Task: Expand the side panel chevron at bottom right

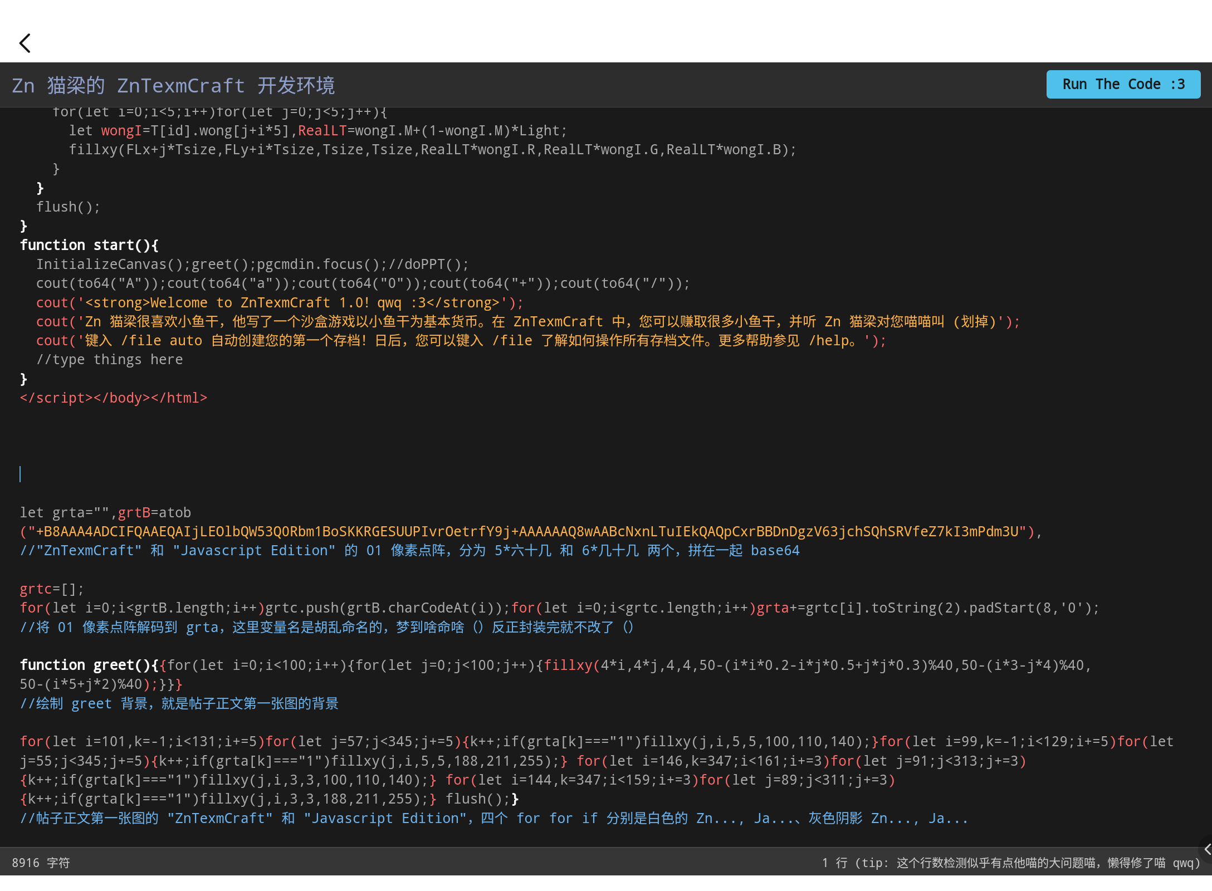Action: (1206, 850)
